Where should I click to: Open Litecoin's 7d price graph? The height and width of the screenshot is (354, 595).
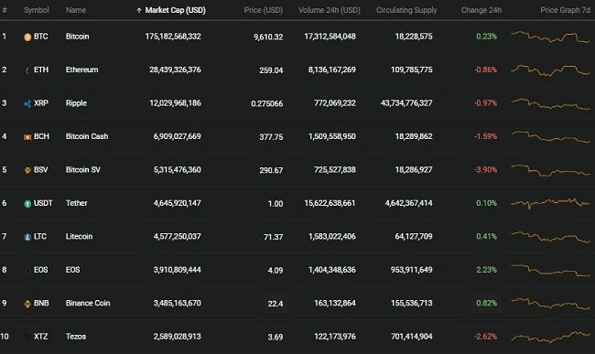coord(550,237)
